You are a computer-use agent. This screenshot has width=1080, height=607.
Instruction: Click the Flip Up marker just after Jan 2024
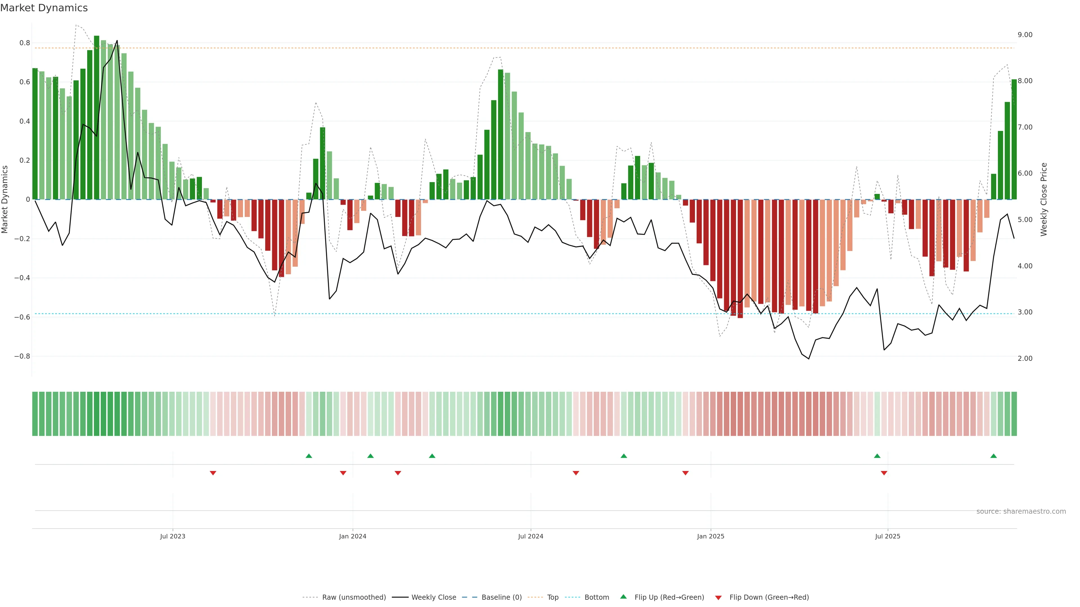370,456
